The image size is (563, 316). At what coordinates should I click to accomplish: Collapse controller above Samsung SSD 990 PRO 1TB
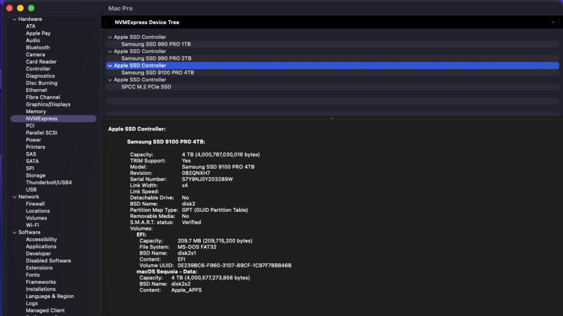[x=110, y=37]
